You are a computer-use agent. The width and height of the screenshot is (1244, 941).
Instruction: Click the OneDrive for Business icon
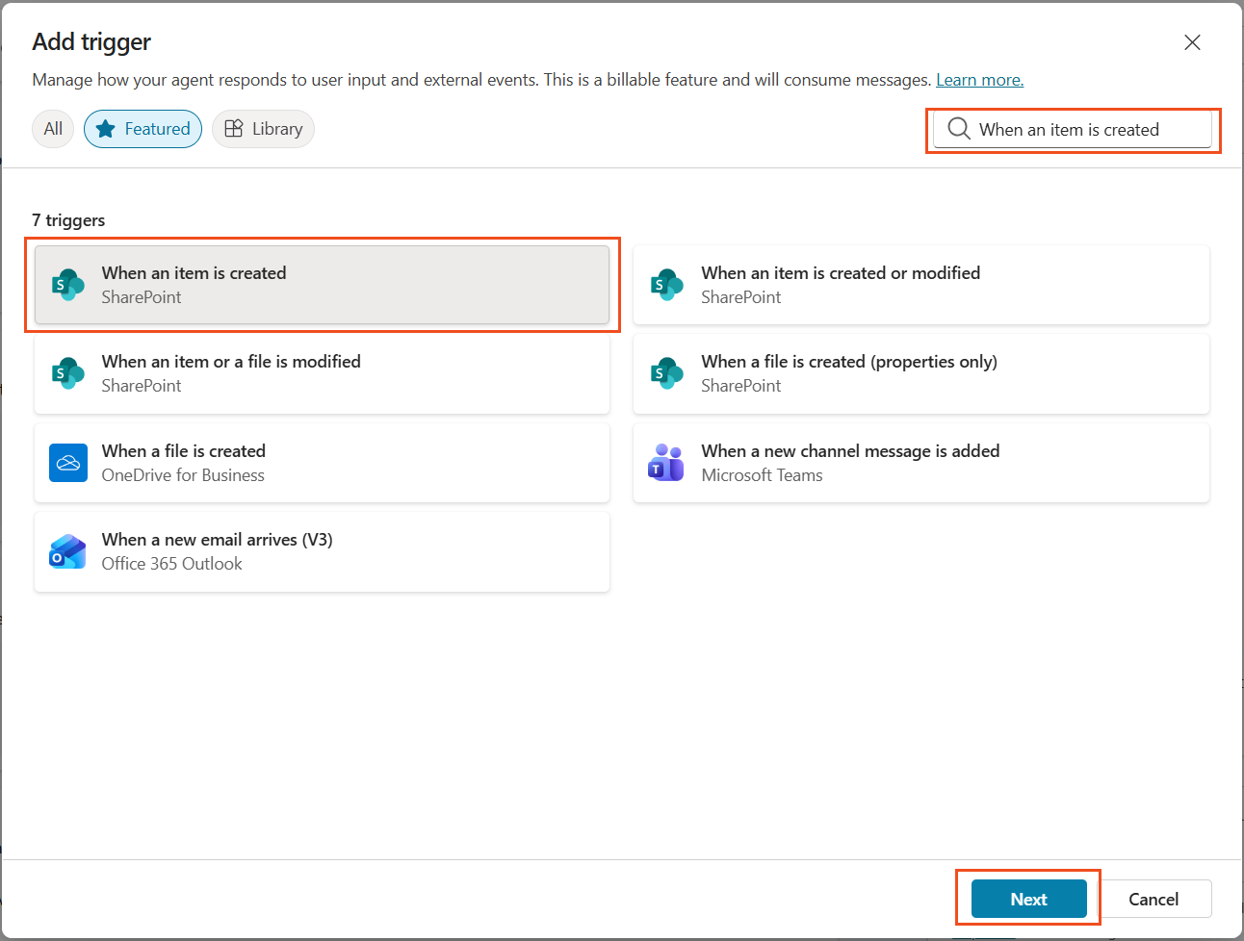point(67,462)
